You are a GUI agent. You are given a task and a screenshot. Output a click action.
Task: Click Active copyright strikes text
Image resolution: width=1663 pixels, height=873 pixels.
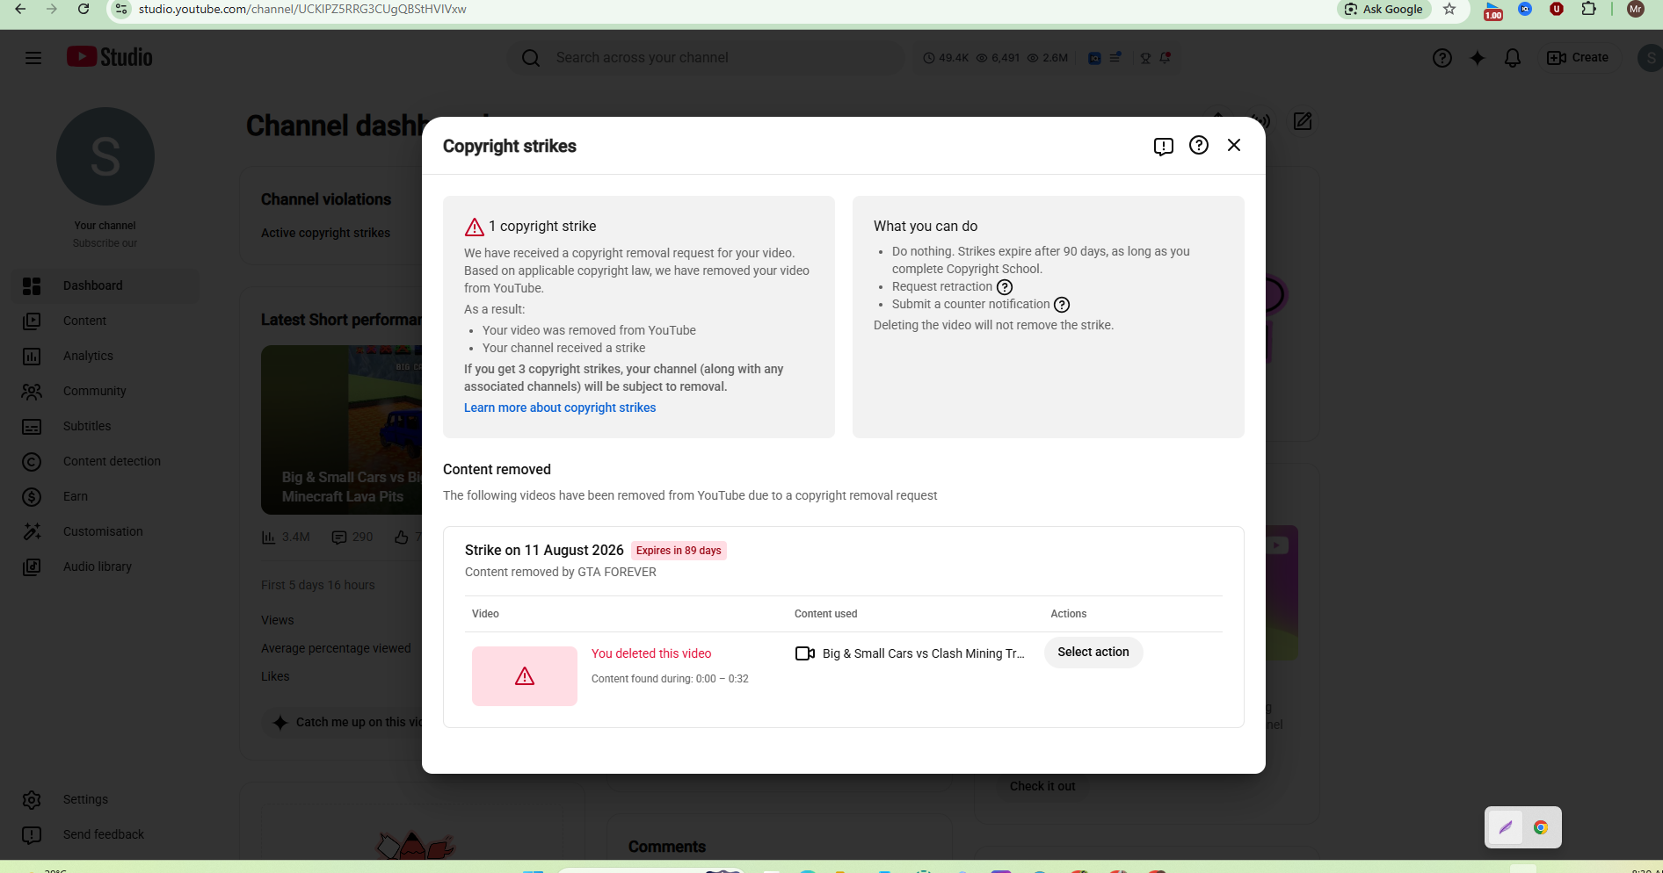(325, 233)
